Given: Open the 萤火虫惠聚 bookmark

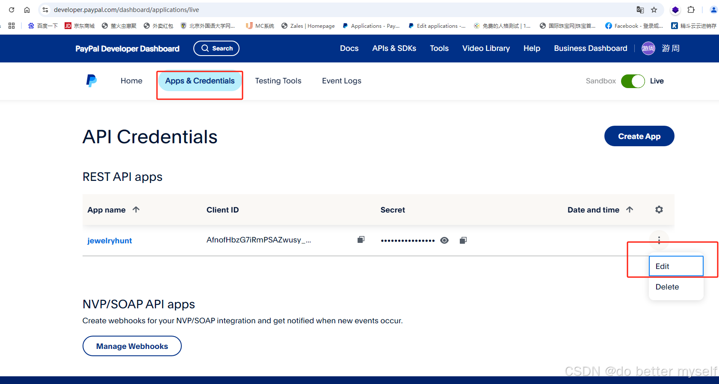Looking at the screenshot, I should pos(119,26).
